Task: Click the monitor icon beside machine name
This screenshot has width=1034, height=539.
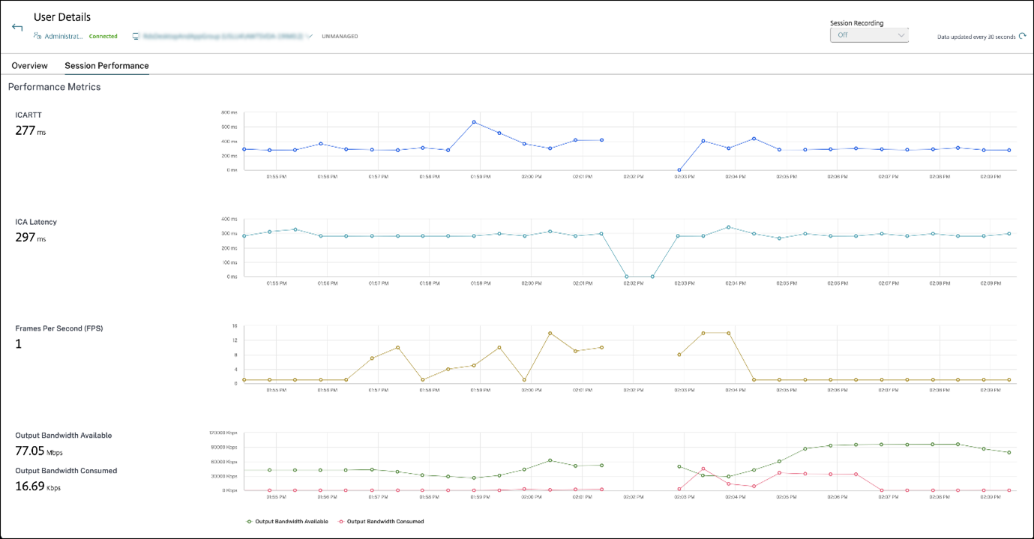Action: [136, 36]
